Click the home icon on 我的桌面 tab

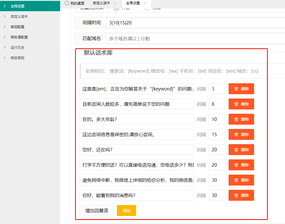coord(66,3)
